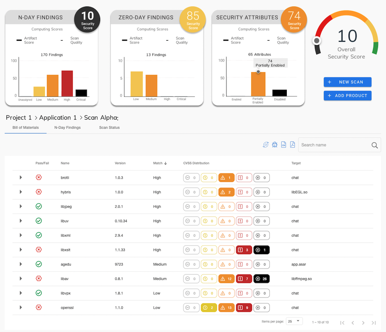Open the Scan Status tab
This screenshot has height=332, width=386.
(109, 127)
